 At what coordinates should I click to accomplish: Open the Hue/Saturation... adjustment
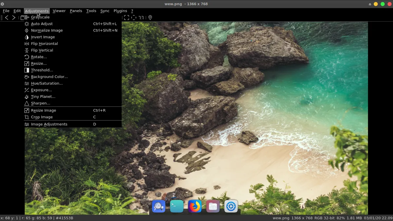coord(47,83)
